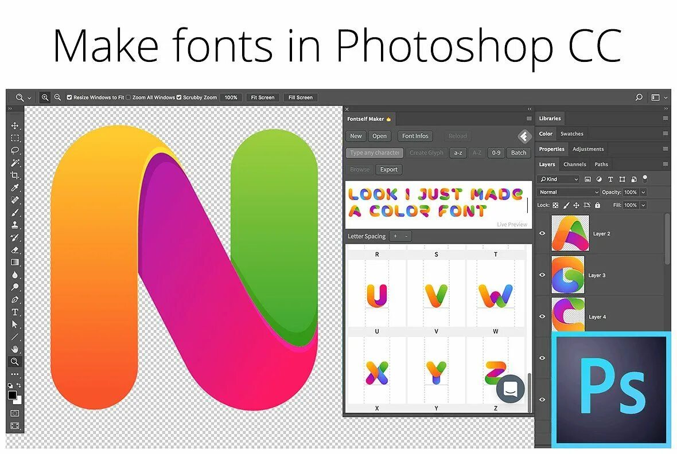Select the History Brush tool
The width and height of the screenshot is (677, 454).
point(15,237)
